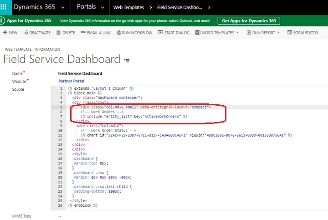Open the FORM EDITOR
328x220 pixels.
[305, 33]
